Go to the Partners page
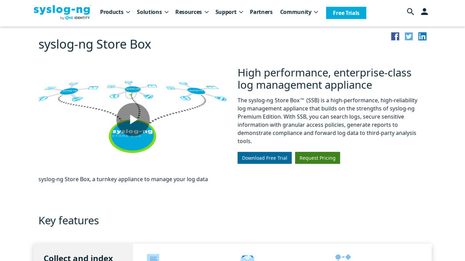The image size is (465, 261). point(261,12)
